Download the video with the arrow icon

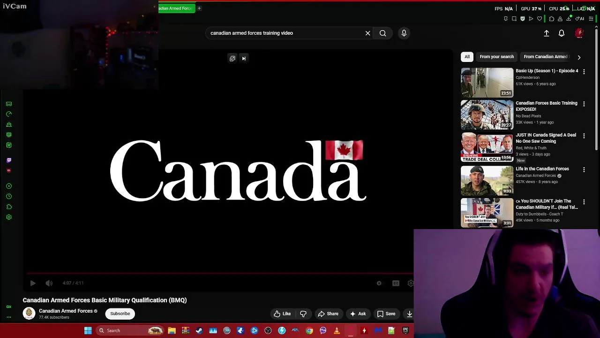point(409,314)
